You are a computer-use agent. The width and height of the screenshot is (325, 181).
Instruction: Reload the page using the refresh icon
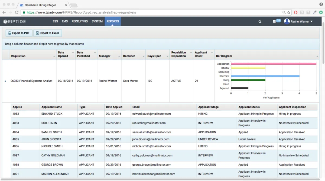click(x=17, y=12)
